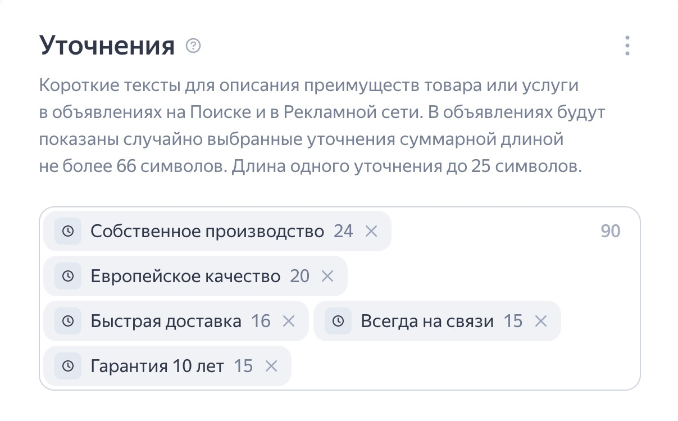
Task: Click clock icon on Всегда на связи chip
Action: 338,321
